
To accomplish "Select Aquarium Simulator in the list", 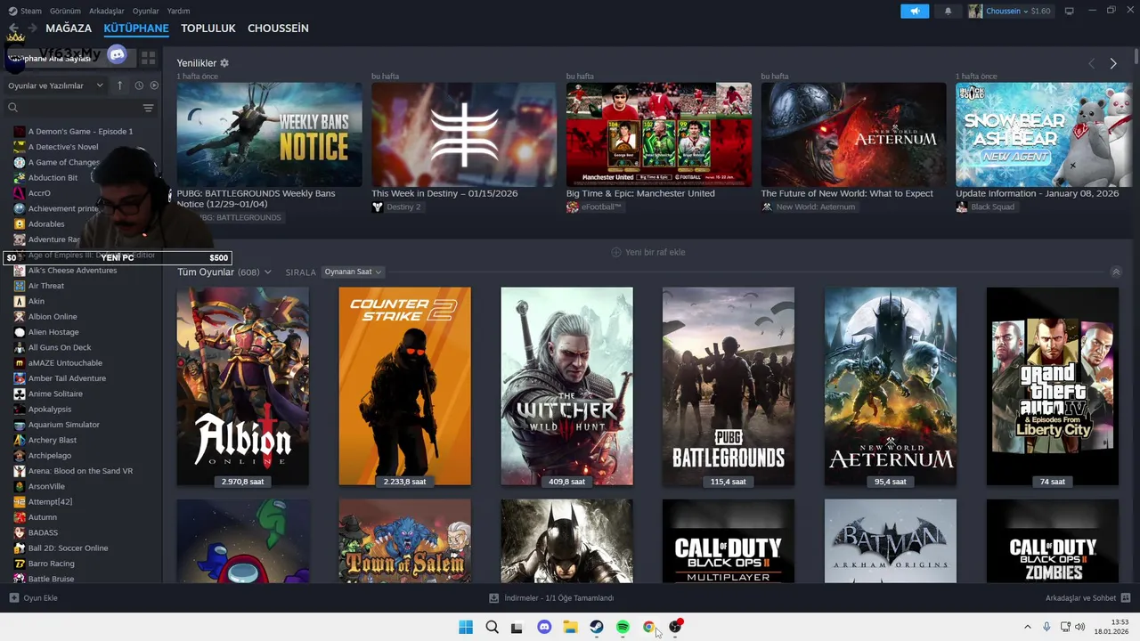I will [x=64, y=425].
